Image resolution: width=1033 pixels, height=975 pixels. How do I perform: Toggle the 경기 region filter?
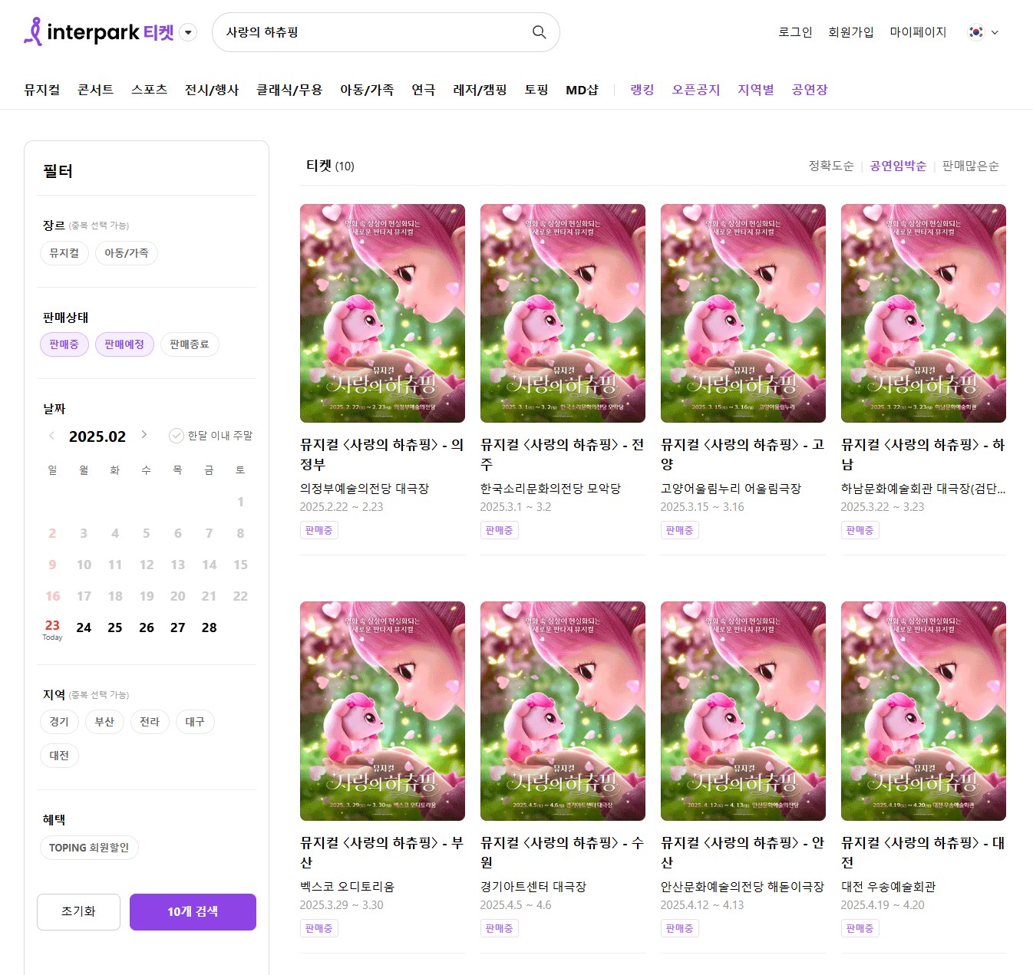[59, 722]
